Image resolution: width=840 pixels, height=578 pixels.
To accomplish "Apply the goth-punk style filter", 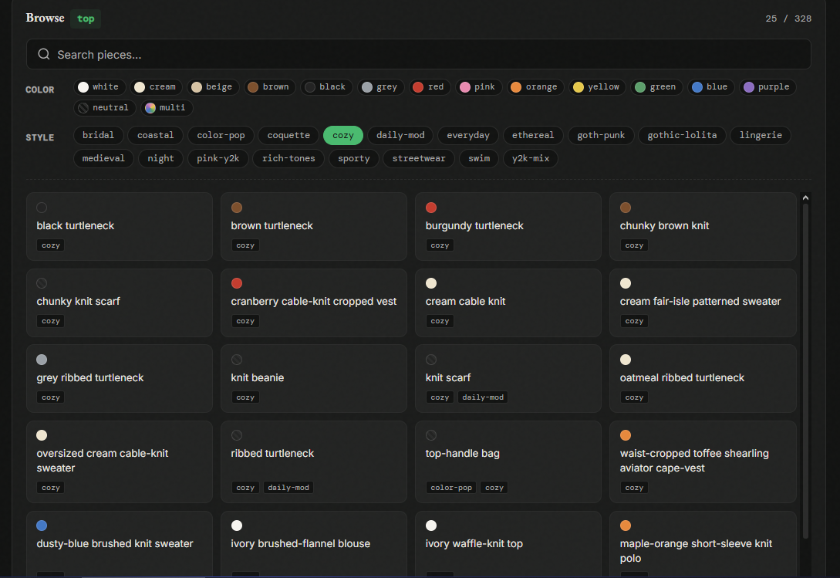I will click(x=601, y=135).
